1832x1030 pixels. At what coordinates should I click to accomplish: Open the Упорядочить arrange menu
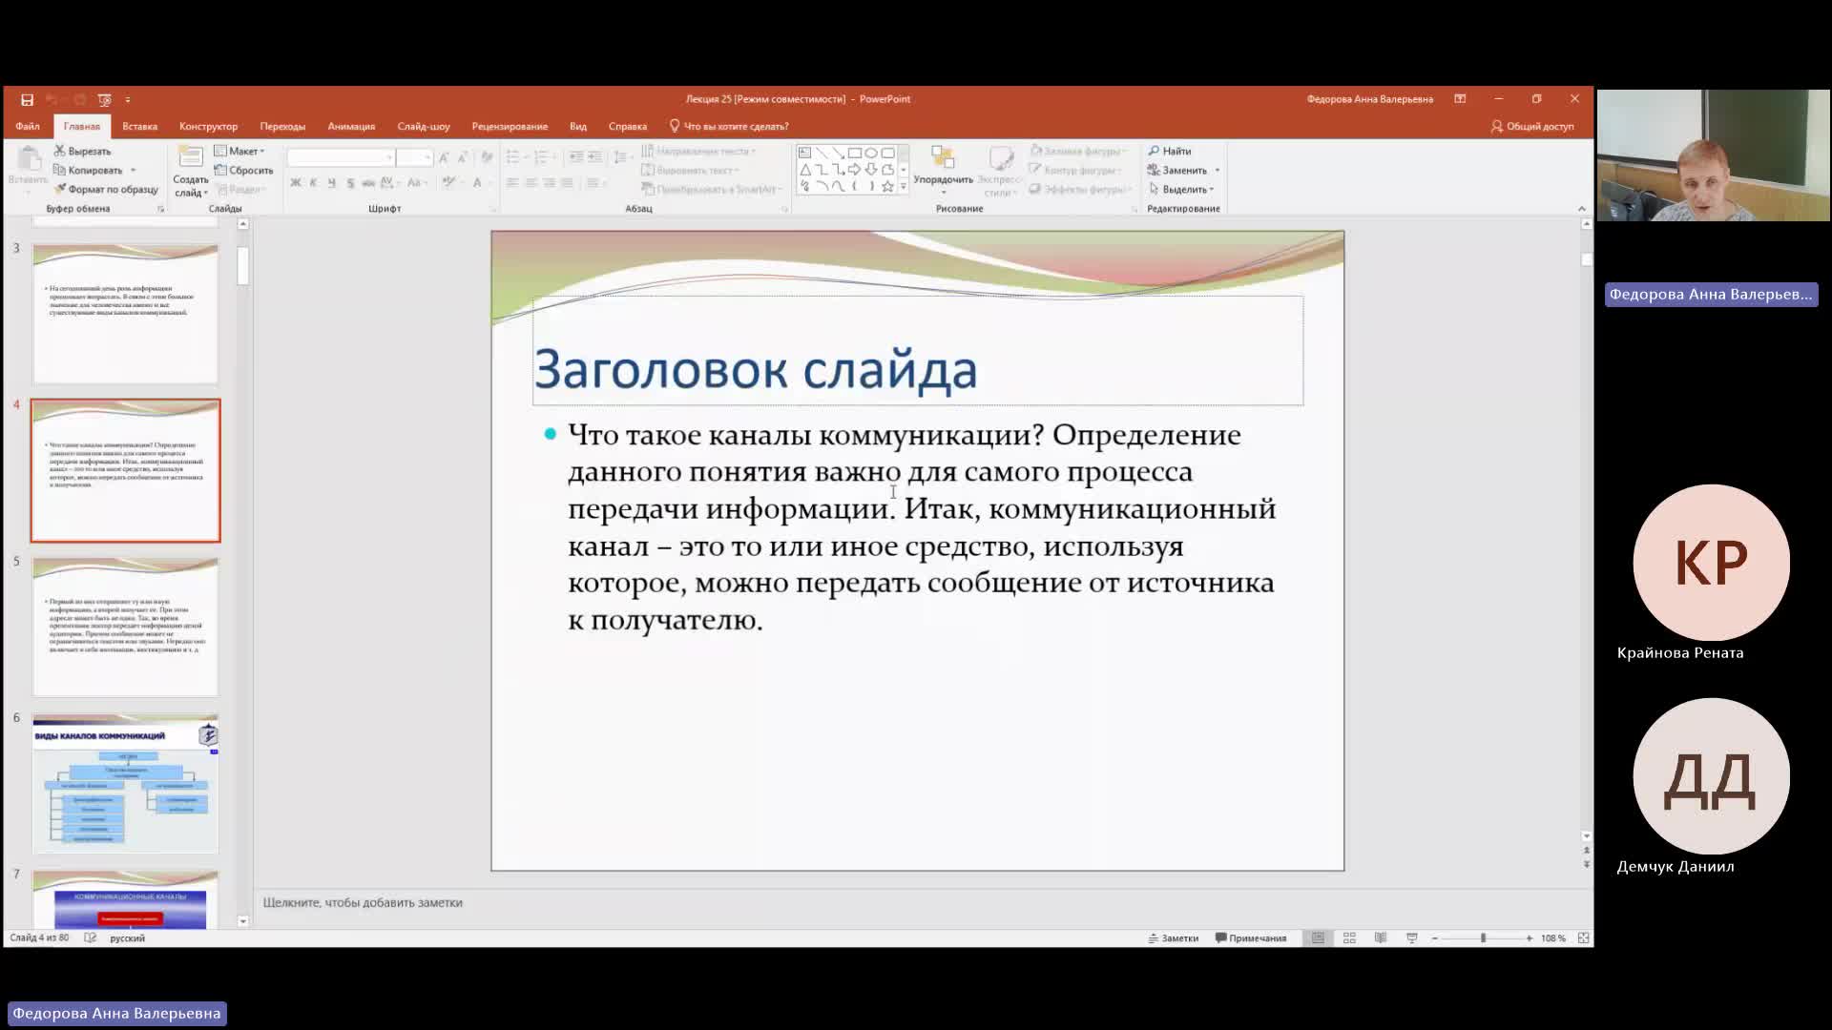click(943, 170)
